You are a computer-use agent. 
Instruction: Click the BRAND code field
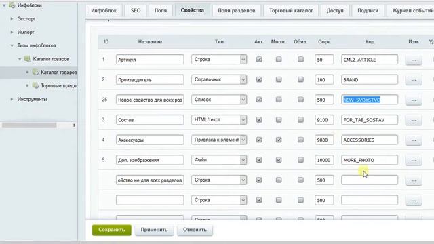click(370, 80)
